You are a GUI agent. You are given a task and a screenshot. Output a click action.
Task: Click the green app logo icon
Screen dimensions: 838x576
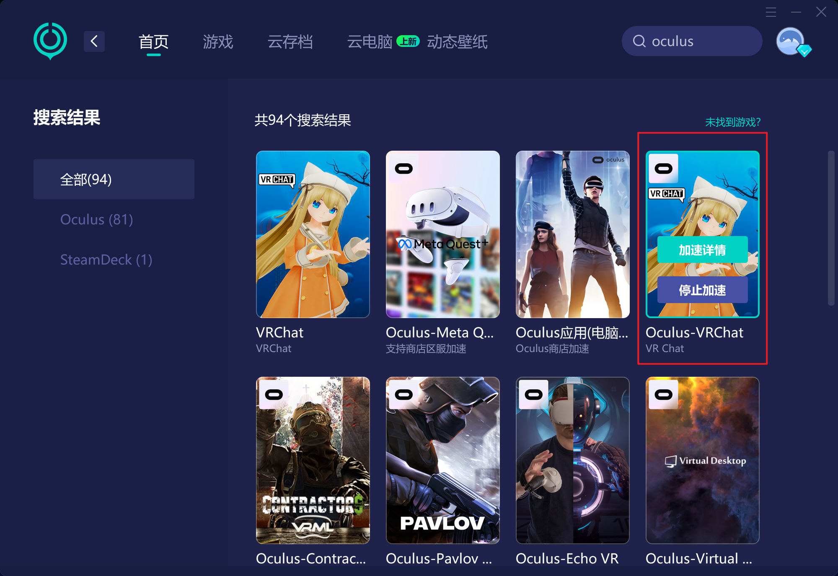pyautogui.click(x=50, y=41)
